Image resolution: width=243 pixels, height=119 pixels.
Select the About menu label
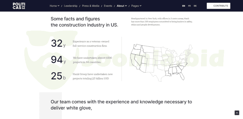click(121, 6)
